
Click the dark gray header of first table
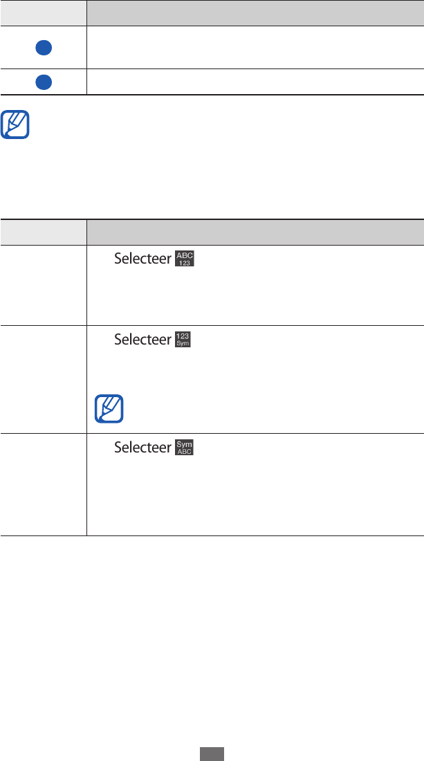(255, 13)
